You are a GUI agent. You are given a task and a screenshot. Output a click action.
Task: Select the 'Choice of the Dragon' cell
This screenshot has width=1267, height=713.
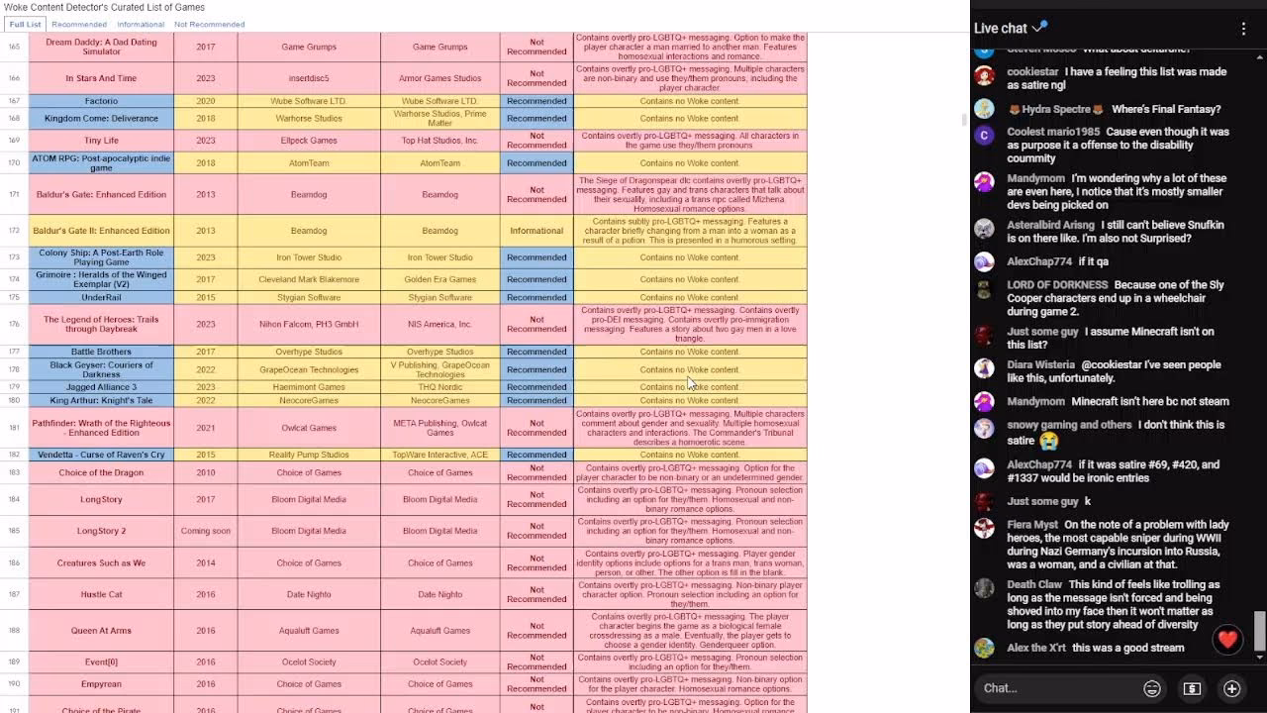(101, 472)
